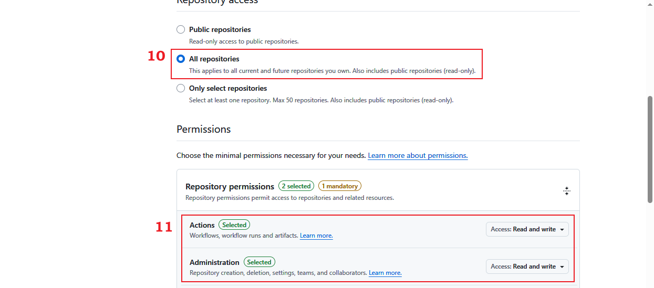Collapse the Repository permissions section using its icon

566,191
